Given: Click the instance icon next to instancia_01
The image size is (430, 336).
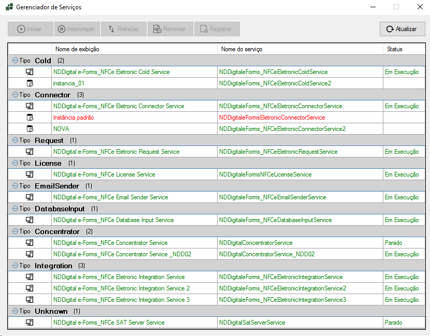Looking at the screenshot, I should click(30, 83).
